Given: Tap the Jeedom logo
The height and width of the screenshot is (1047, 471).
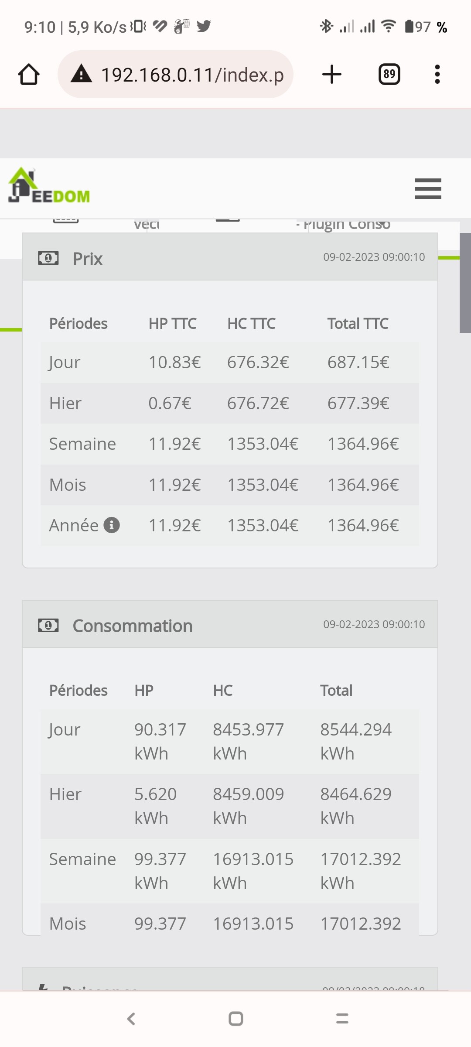Looking at the screenshot, I should (x=49, y=186).
